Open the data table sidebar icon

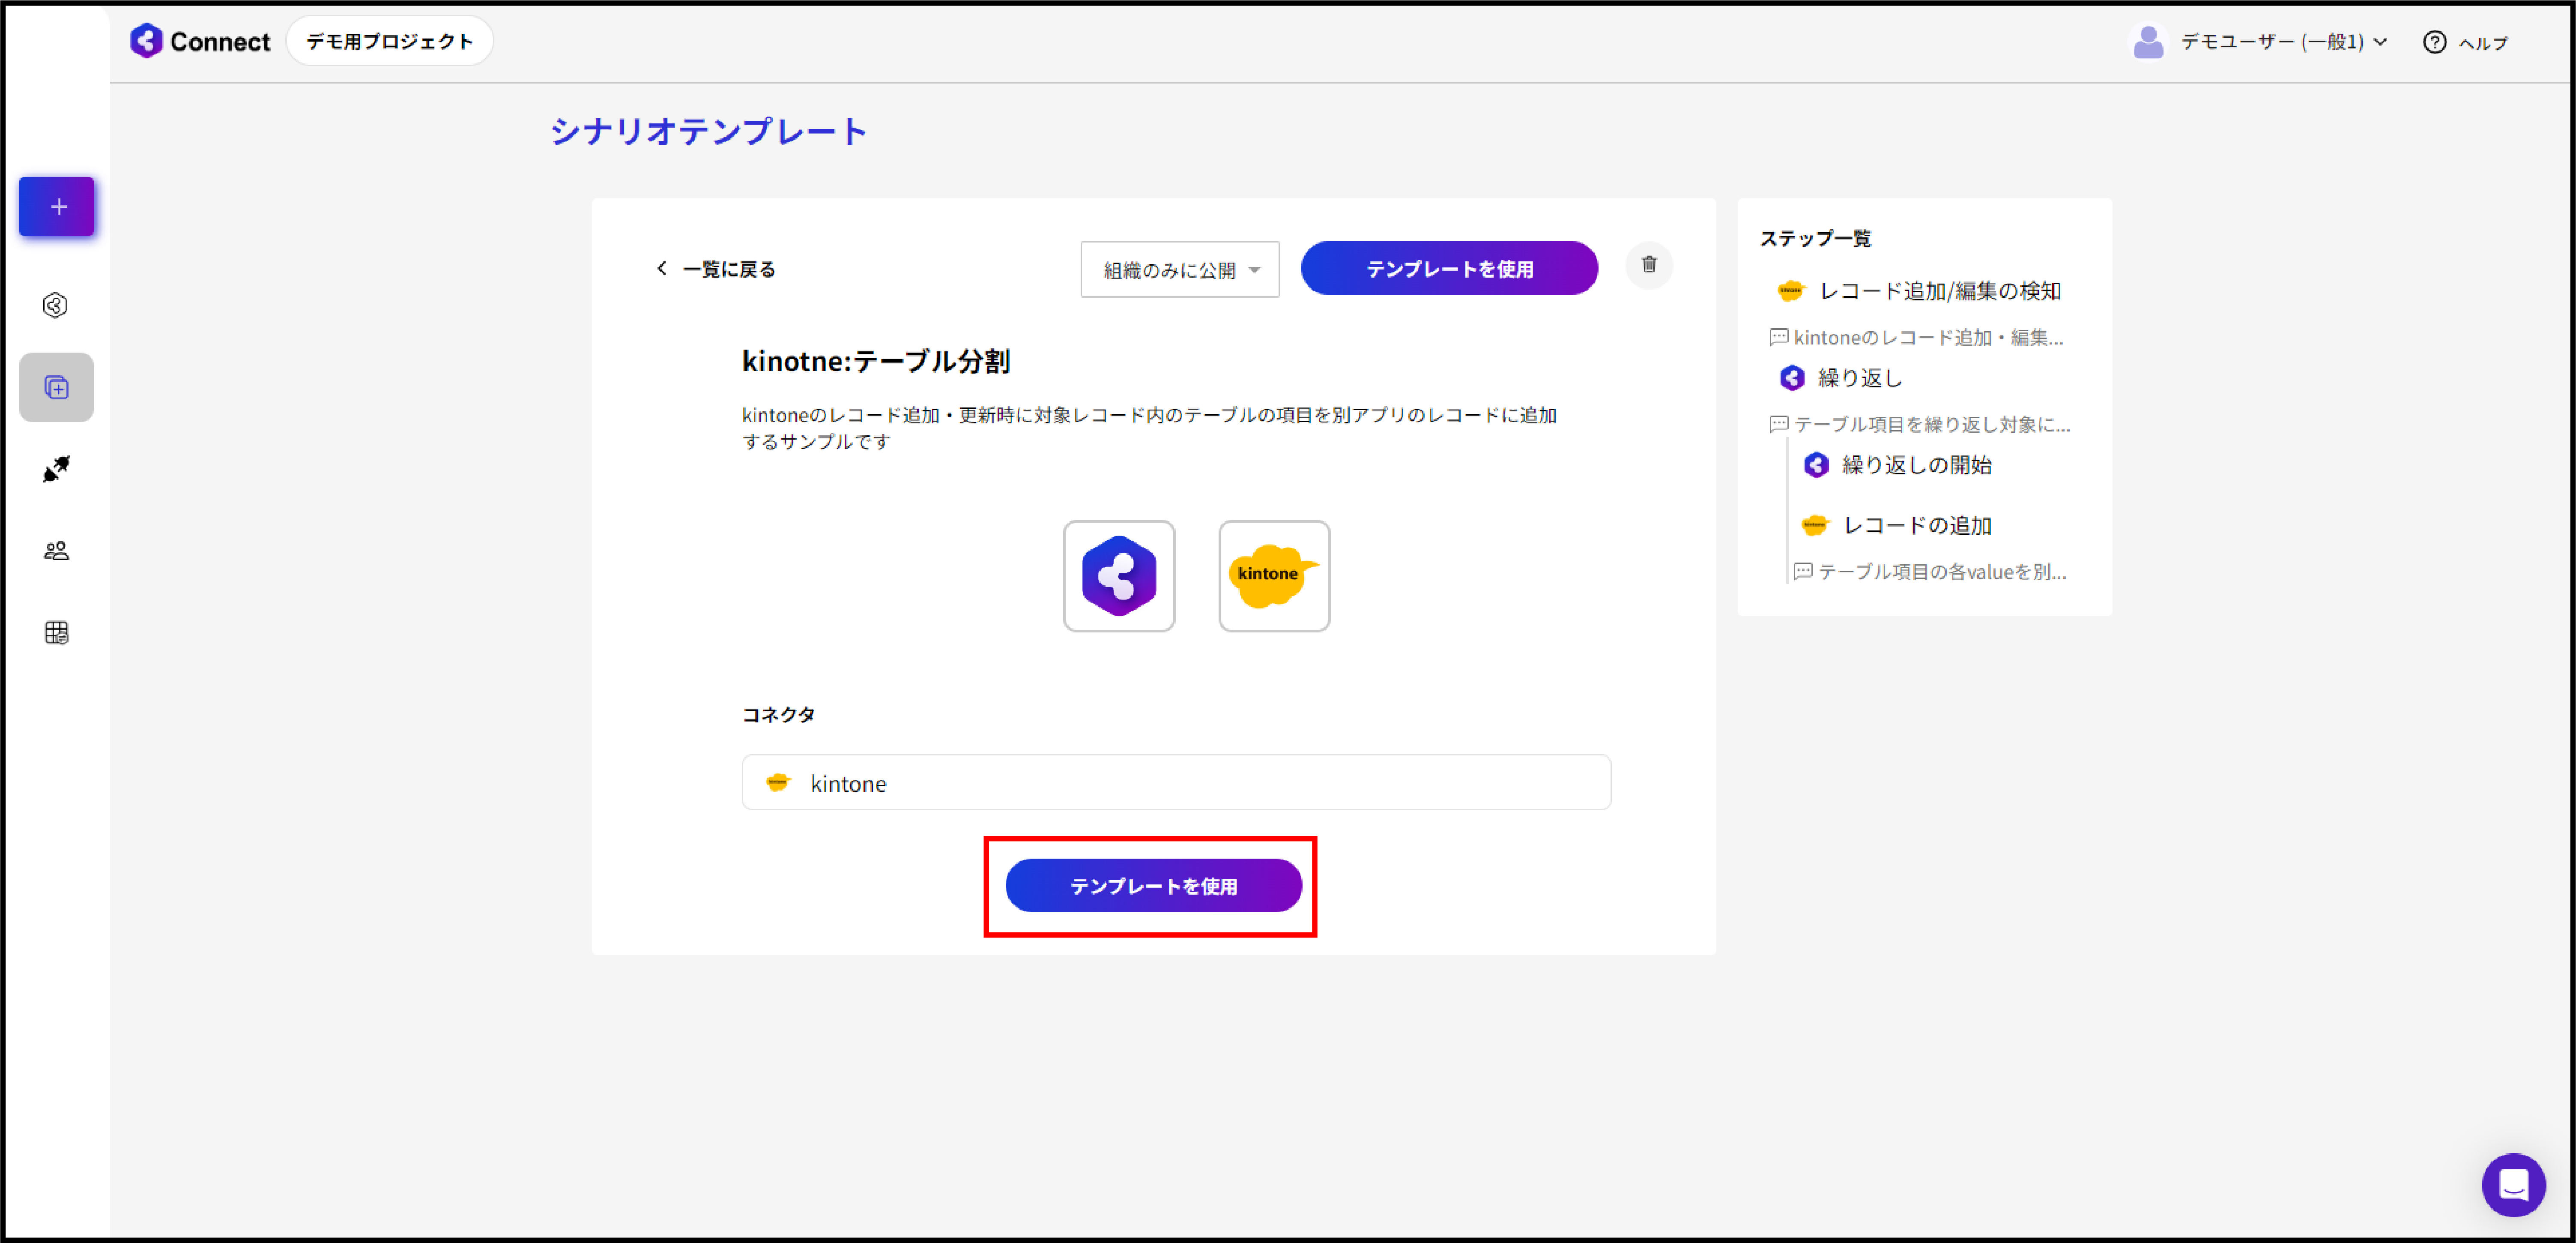tap(57, 632)
